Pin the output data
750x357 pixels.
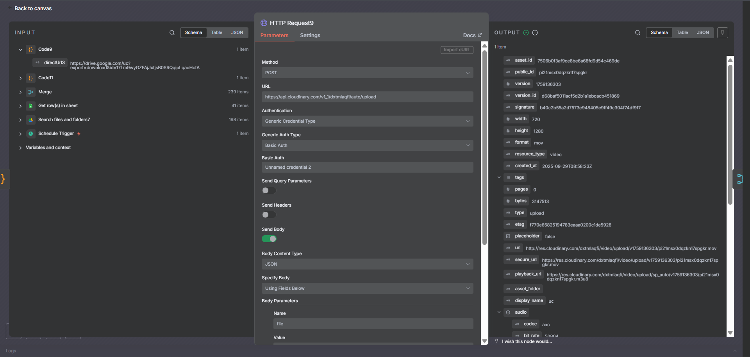(x=722, y=32)
